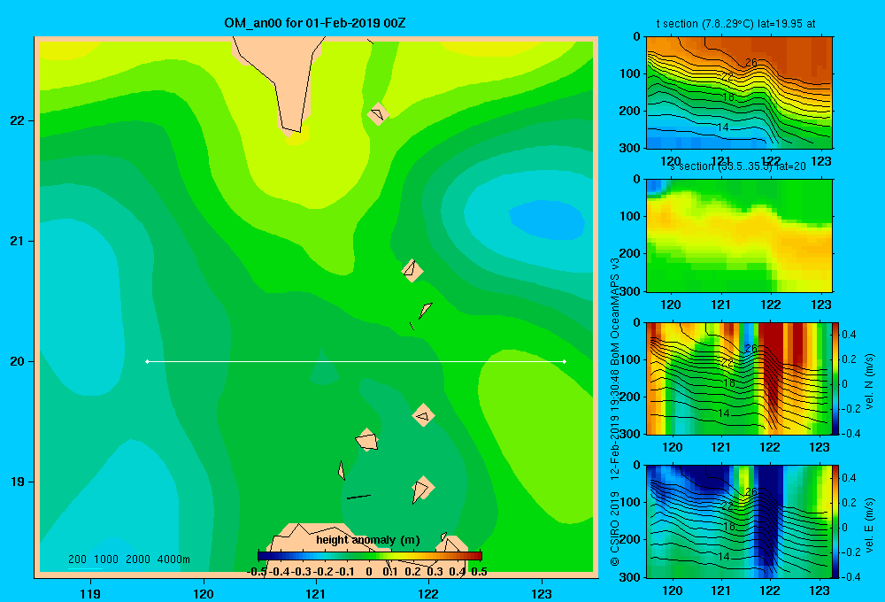Click the CSIRO OceanMAPS copyright text

click(x=615, y=413)
